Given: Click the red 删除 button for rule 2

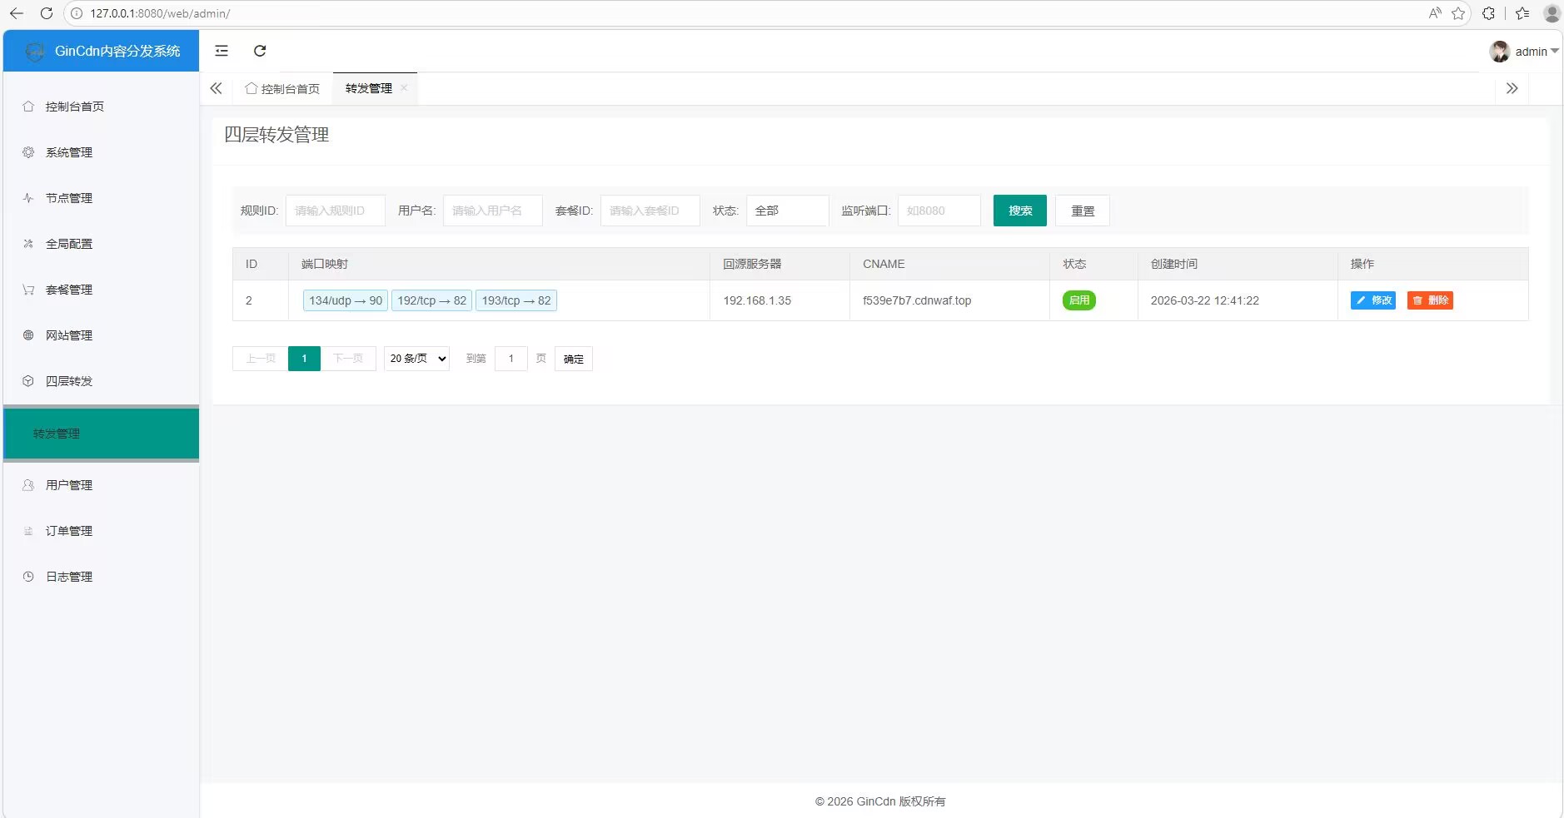Looking at the screenshot, I should coord(1430,300).
